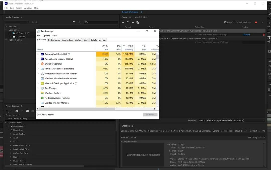Screen dimensions: 271x170
Task: Click the Stopped status link in Queue
Action: pyautogui.click(x=246, y=35)
